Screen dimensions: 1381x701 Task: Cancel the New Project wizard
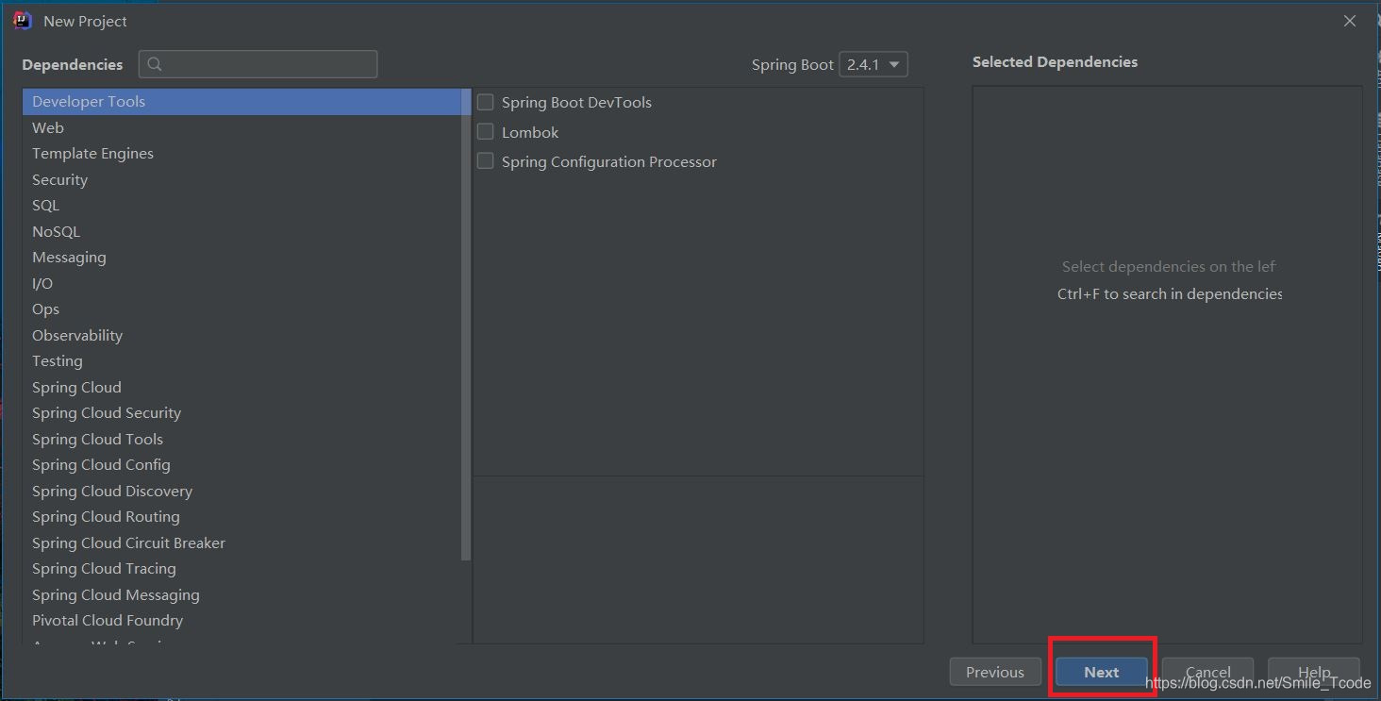click(1208, 673)
